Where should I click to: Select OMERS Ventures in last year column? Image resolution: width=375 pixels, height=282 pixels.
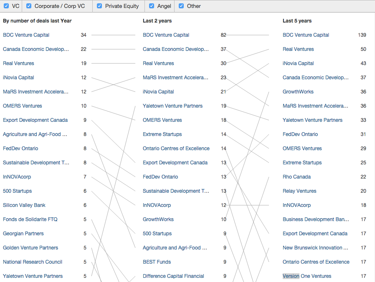point(23,106)
